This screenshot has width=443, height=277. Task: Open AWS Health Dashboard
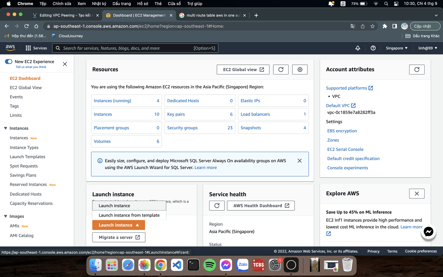pyautogui.click(x=261, y=206)
